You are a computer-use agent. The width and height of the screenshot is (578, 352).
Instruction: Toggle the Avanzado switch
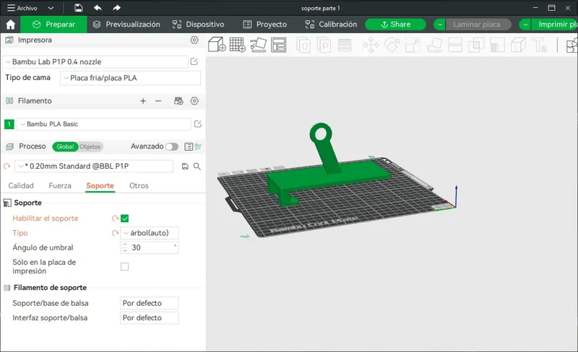(172, 146)
